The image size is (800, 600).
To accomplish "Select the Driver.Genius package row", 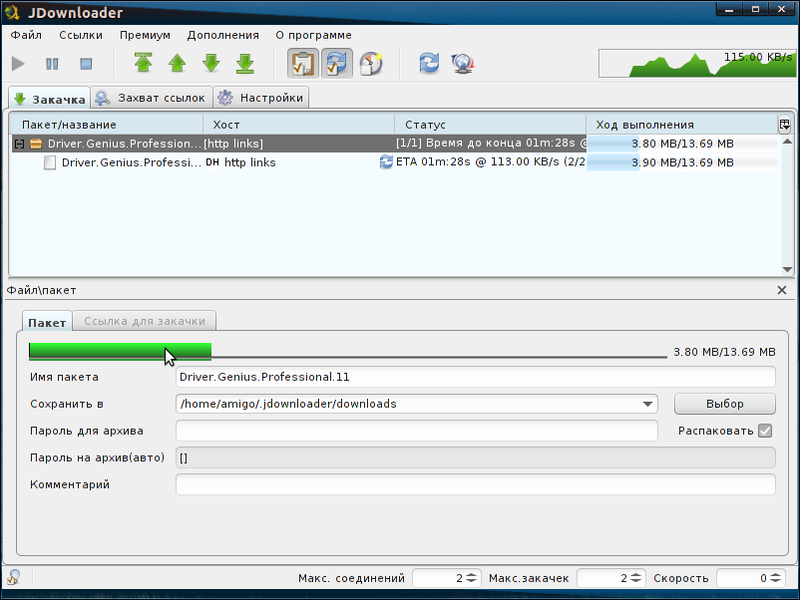I will click(x=395, y=144).
